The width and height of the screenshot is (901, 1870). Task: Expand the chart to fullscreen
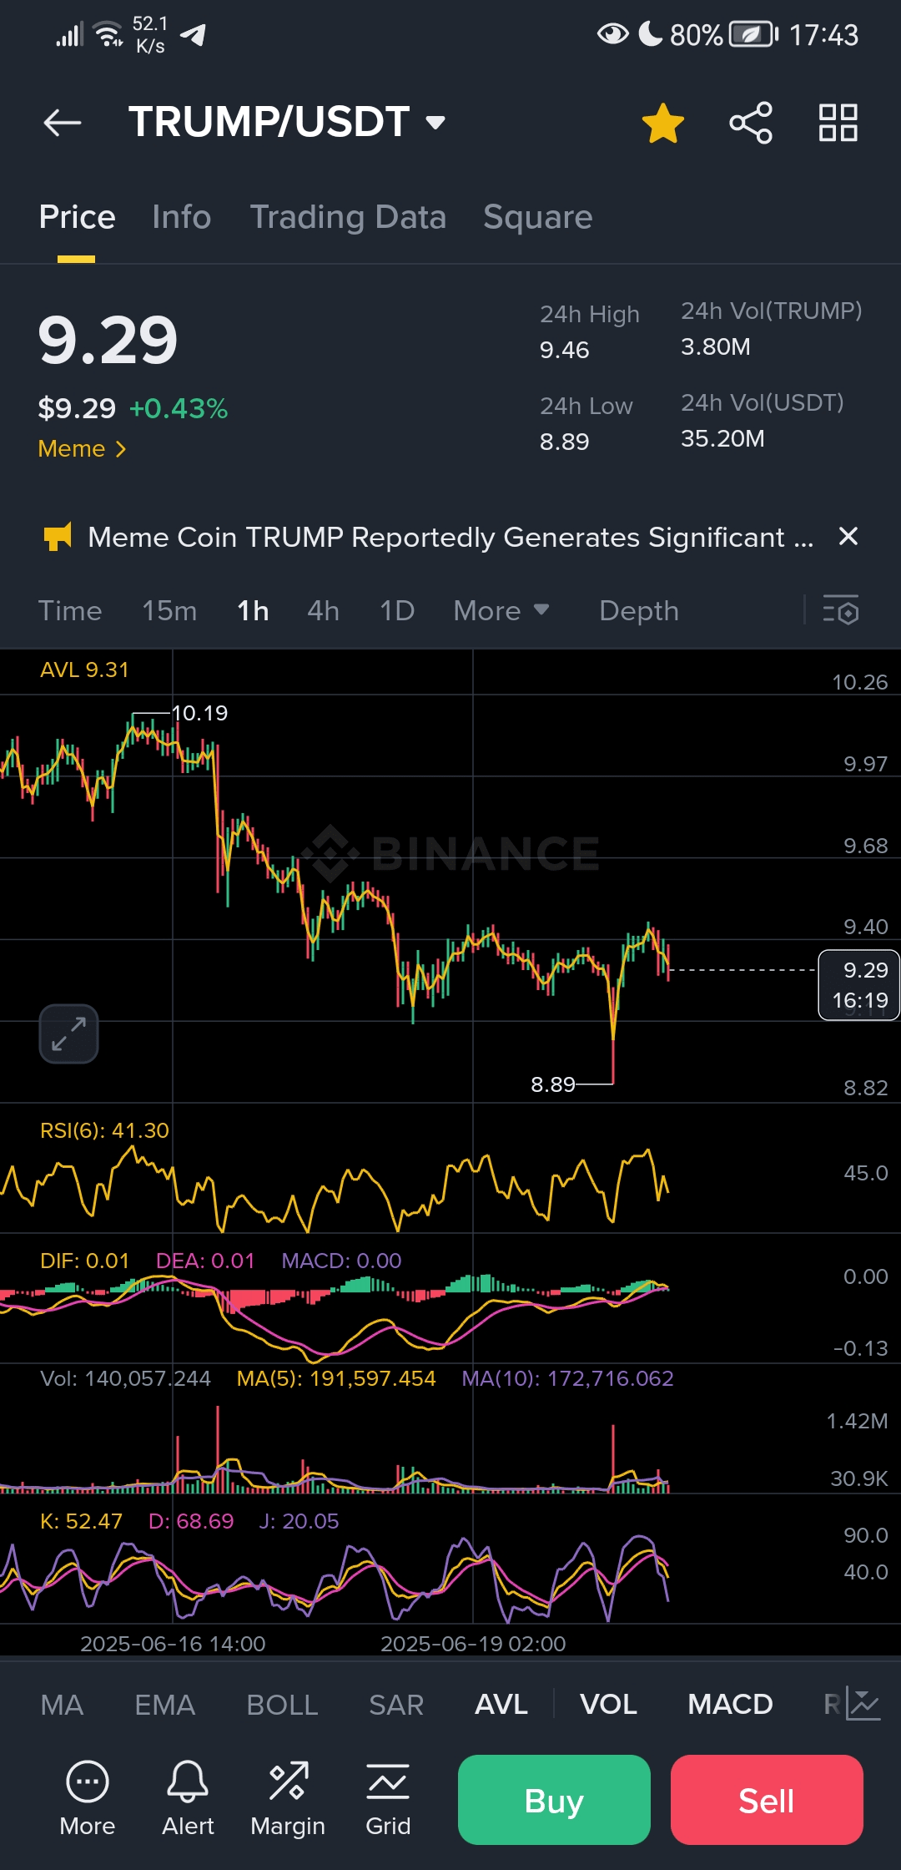(68, 1034)
